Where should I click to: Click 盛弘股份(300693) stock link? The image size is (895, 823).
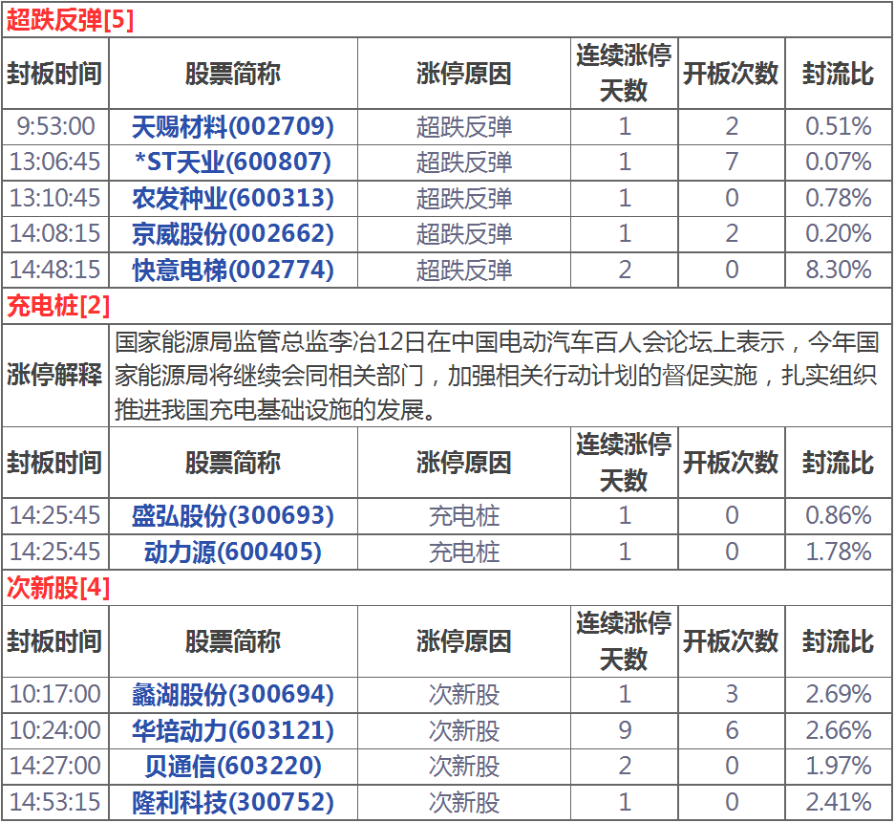(233, 516)
